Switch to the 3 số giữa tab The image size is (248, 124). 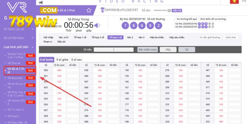point(63,60)
